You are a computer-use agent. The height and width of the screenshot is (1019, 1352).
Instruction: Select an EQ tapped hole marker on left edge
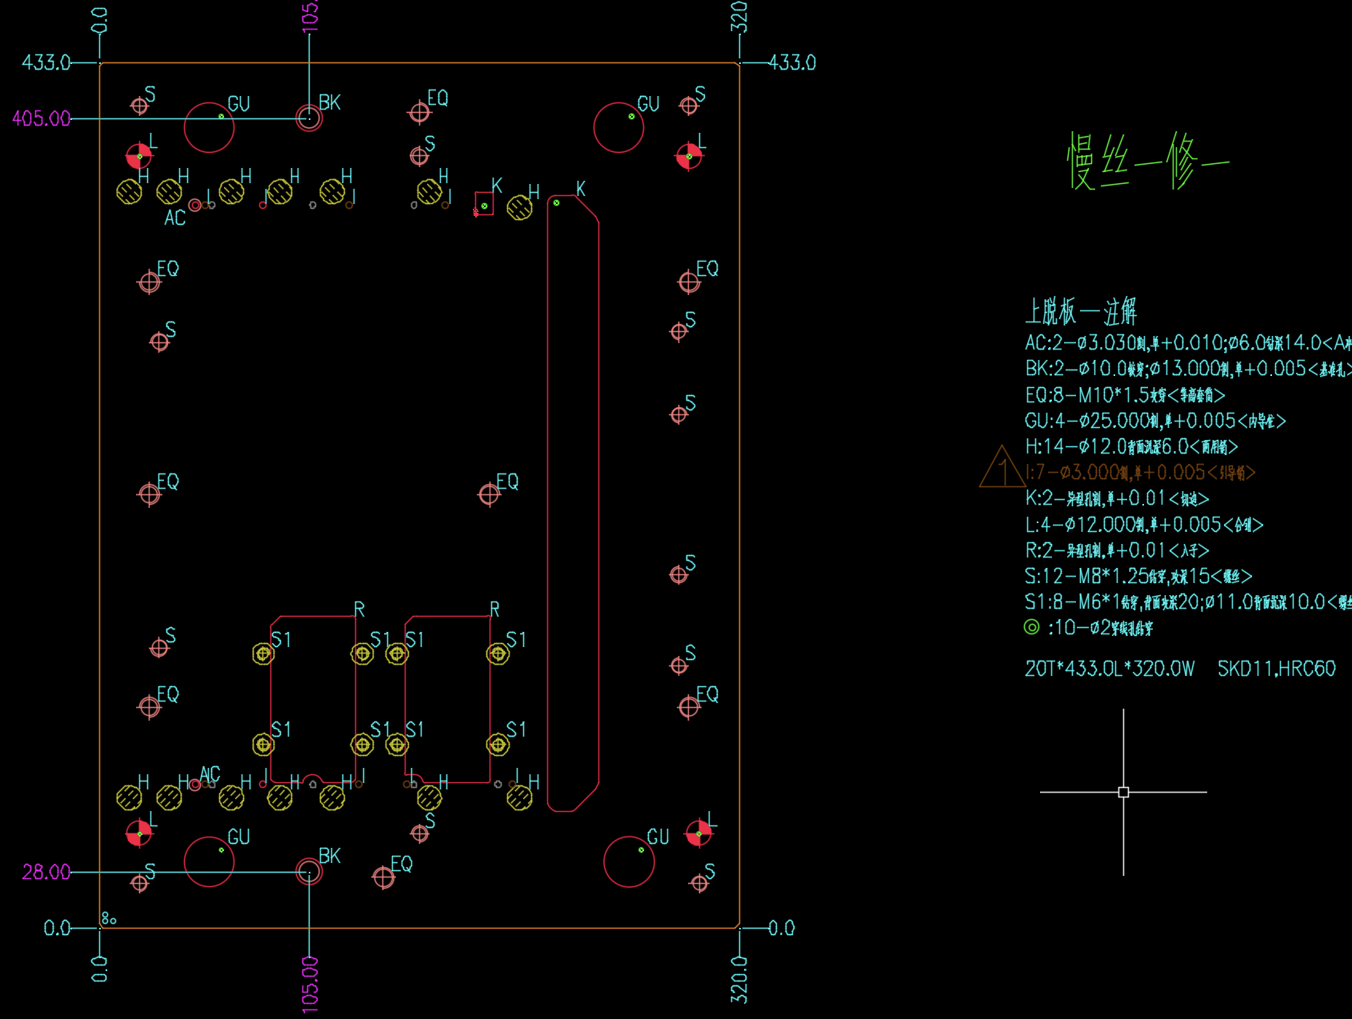149,282
